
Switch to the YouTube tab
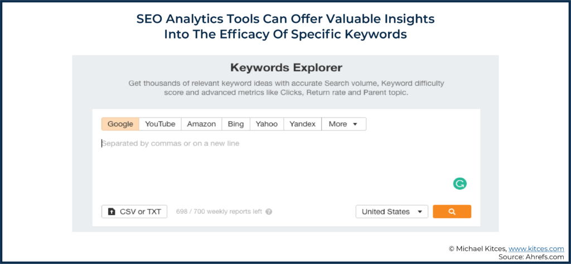[160, 124]
